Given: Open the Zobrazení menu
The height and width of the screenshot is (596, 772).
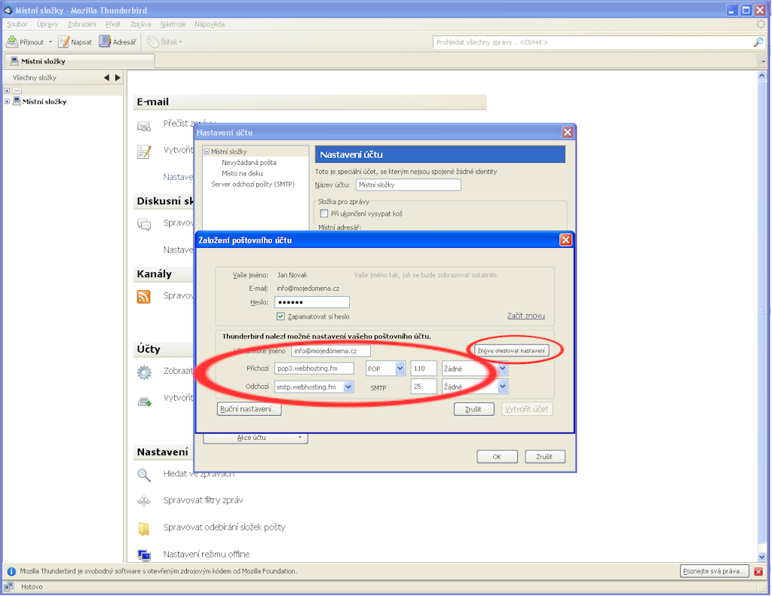Looking at the screenshot, I should [81, 24].
